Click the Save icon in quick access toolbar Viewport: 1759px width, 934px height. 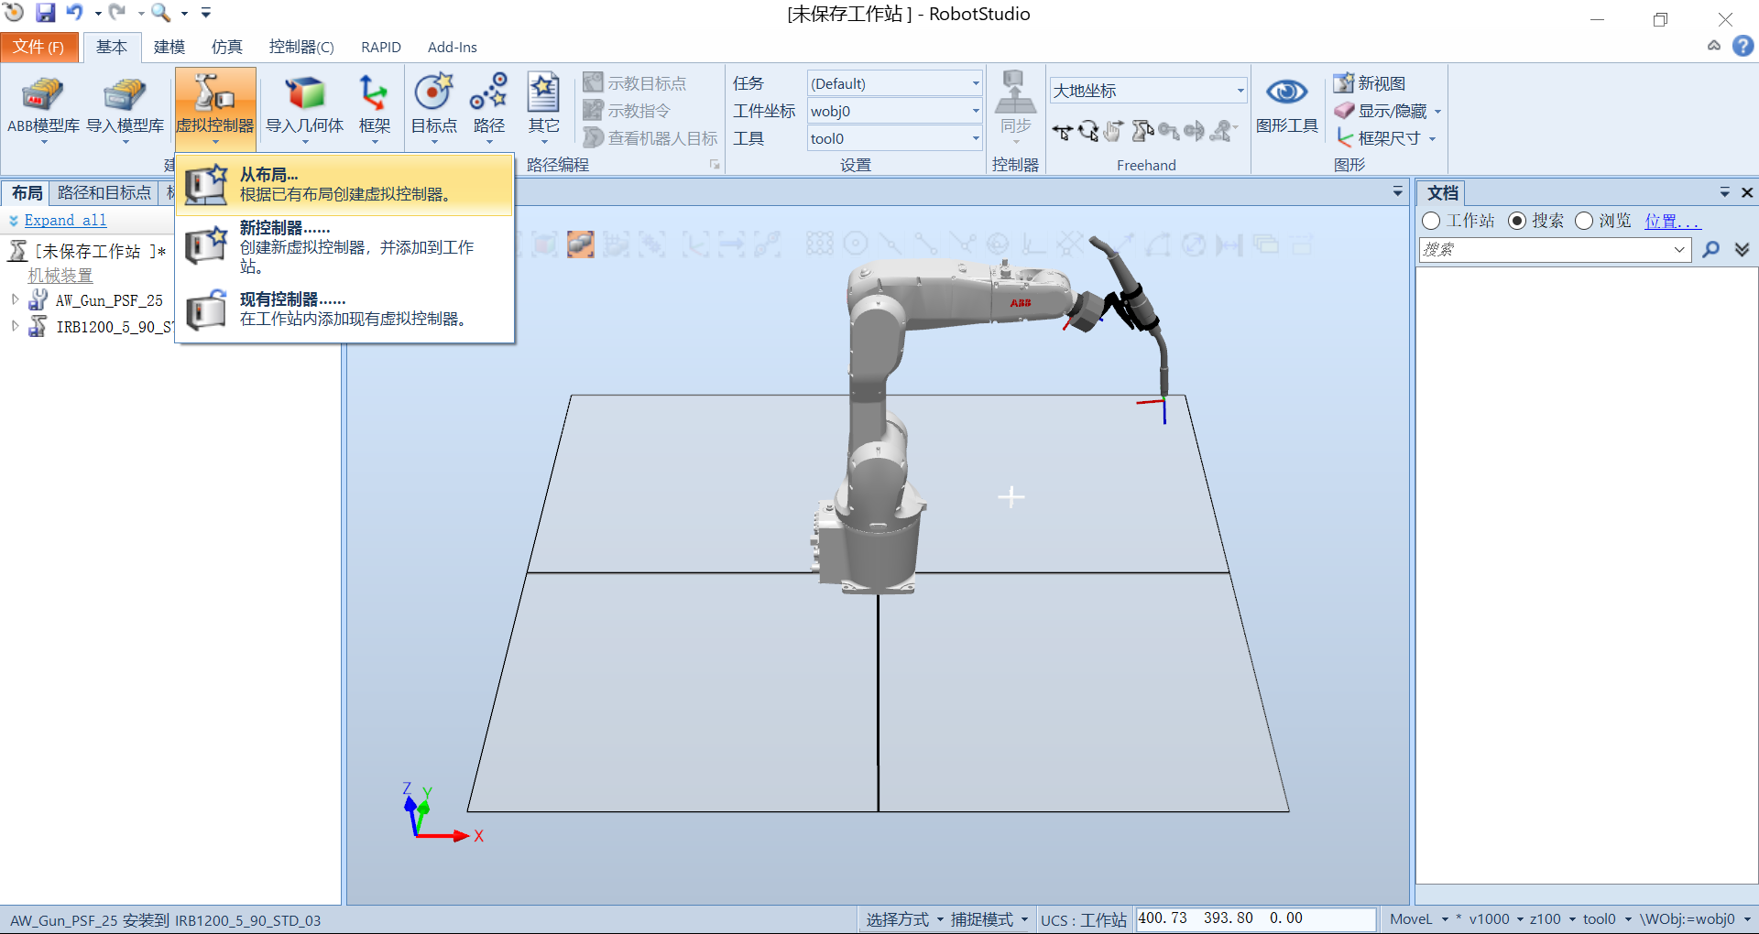coord(45,13)
